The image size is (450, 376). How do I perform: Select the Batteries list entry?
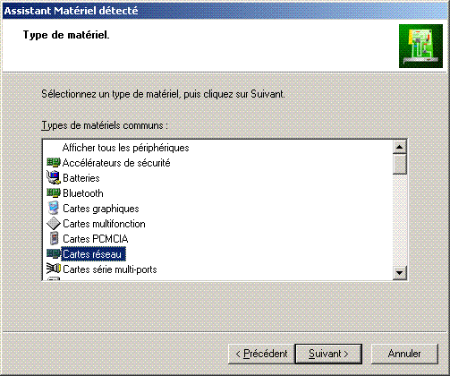81,178
